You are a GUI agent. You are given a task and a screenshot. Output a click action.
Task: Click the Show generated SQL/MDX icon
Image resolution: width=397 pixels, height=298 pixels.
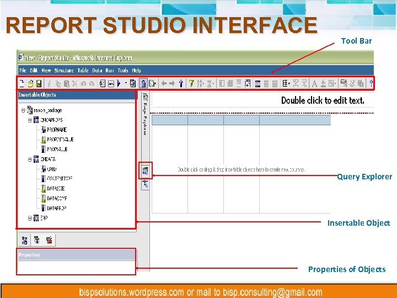[111, 83]
